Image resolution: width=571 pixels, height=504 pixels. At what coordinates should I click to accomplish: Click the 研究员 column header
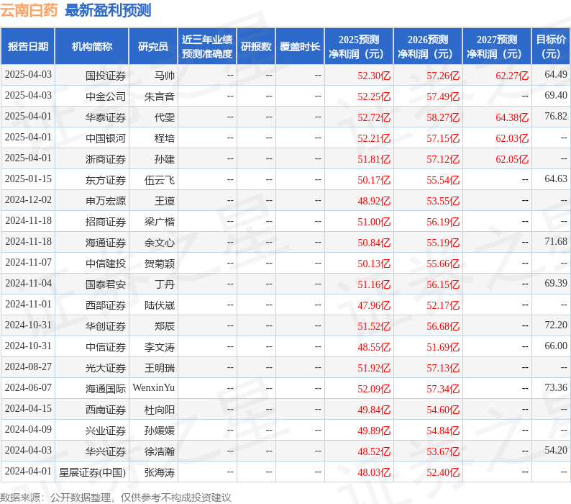(153, 47)
